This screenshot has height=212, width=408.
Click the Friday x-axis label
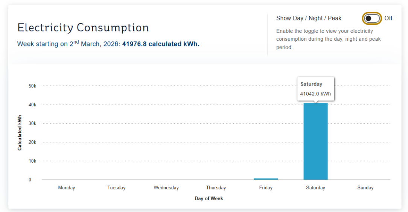click(266, 187)
